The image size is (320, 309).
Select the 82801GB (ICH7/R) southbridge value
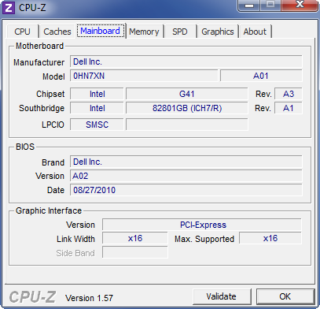[x=186, y=108]
